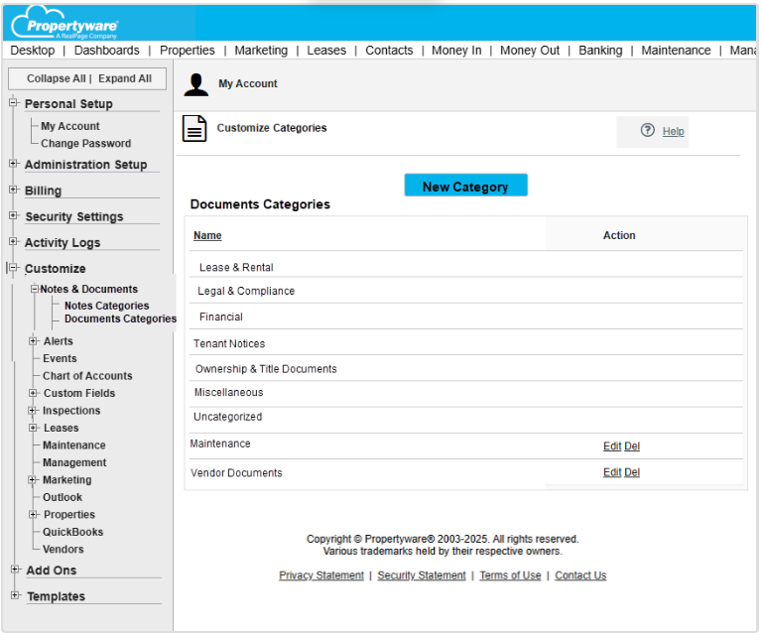Open the Money Out menu

click(530, 51)
